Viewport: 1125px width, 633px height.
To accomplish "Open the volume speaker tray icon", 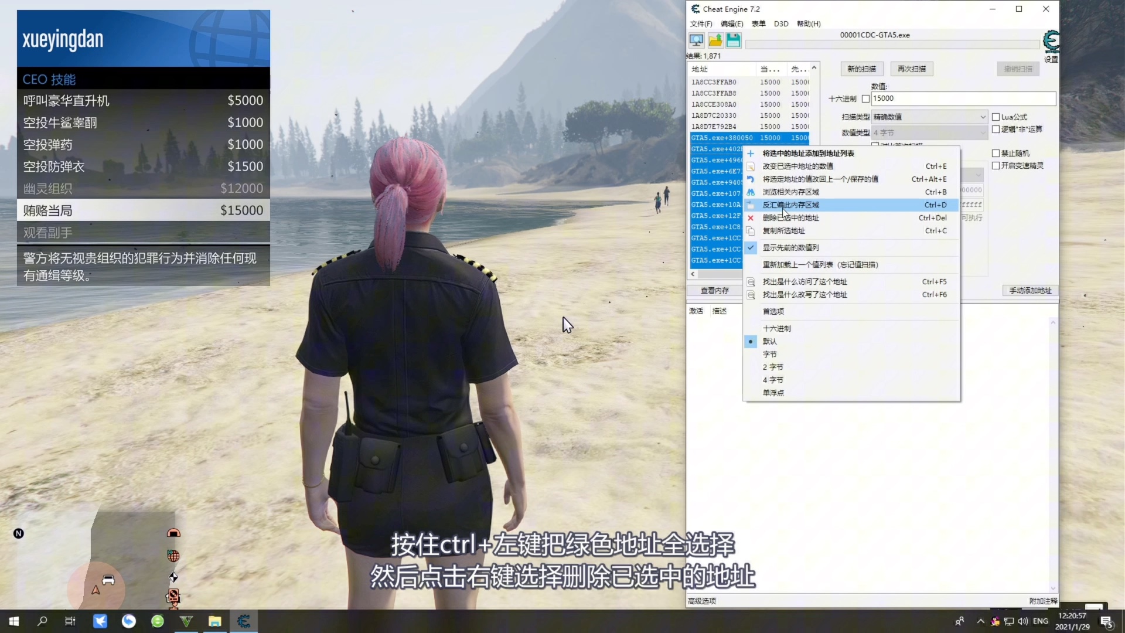I will 1023,621.
